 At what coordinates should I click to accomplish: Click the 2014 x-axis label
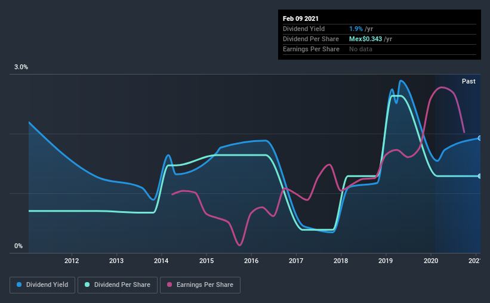pos(161,261)
